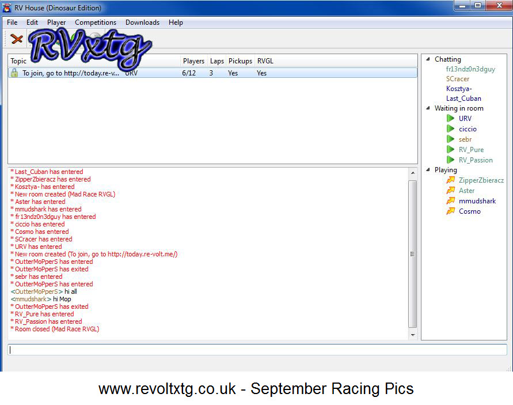Click log line 'Room closed (Mad Race RVGL)'
The width and height of the screenshot is (513, 405).
pos(55,329)
